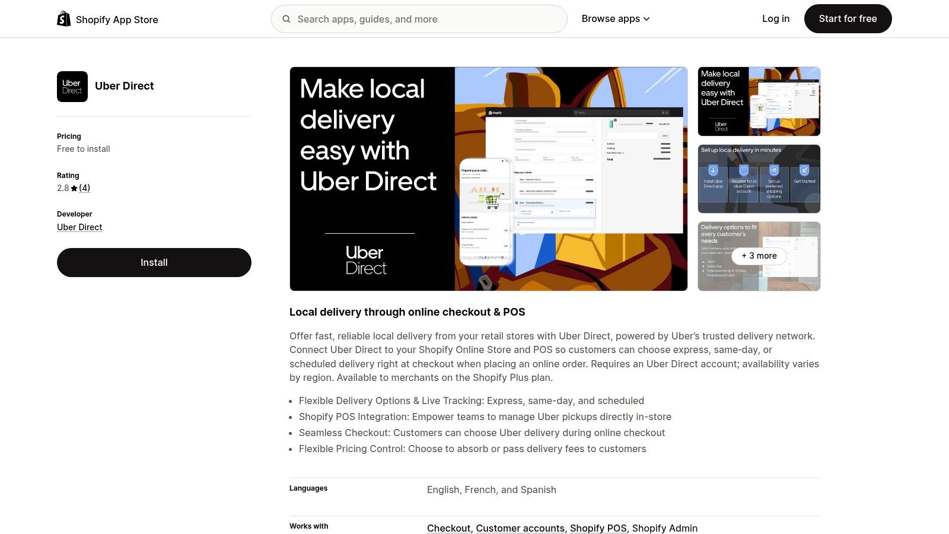Open the Customer accounts link
The height and width of the screenshot is (534, 949).
(x=520, y=528)
